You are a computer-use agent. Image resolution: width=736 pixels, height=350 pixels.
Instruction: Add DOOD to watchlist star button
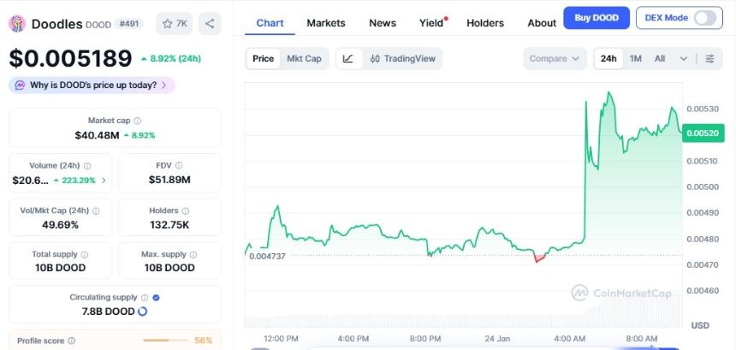pyautogui.click(x=174, y=23)
